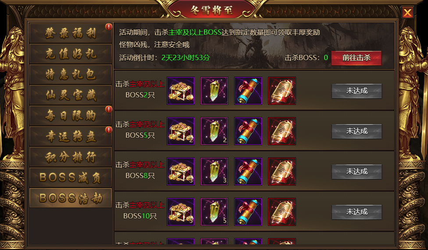Click the ribbon scroll in BOSS8只 row
This screenshot has height=250, width=428.
pos(248,171)
